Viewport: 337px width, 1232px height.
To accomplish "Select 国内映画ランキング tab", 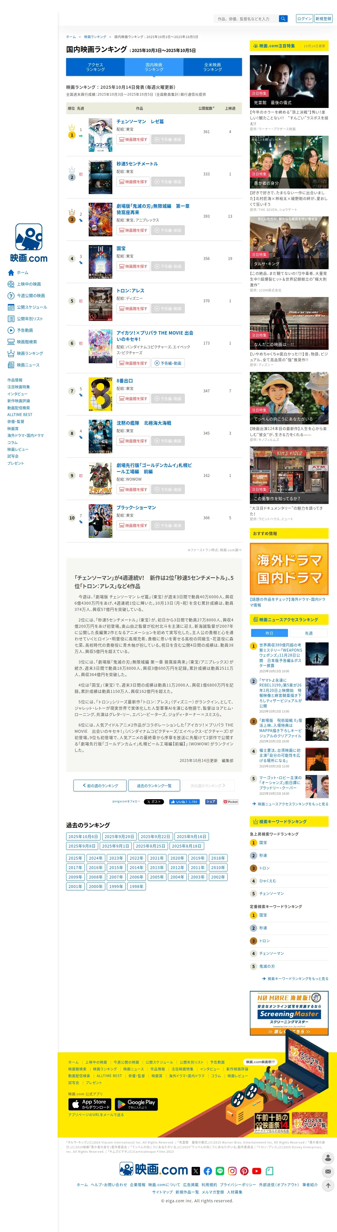I will (x=154, y=67).
